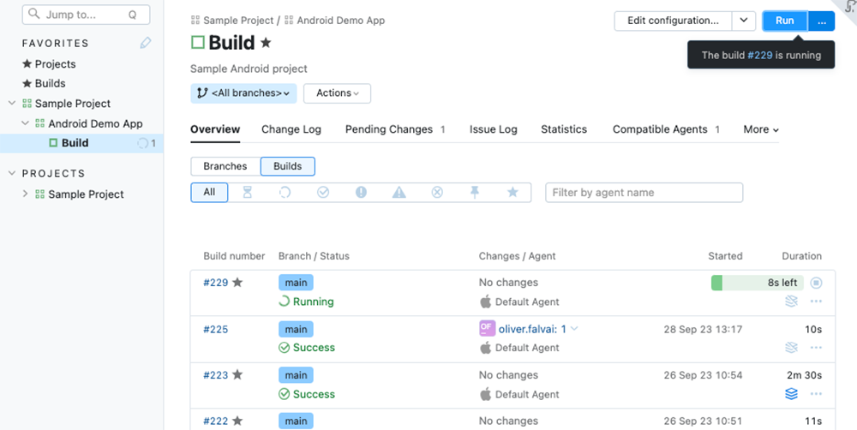The width and height of the screenshot is (857, 430).
Task: Open the Change Log tab
Action: tap(291, 129)
